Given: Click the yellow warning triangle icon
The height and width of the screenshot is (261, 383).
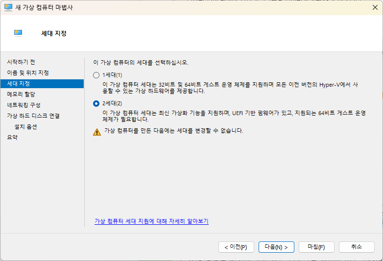Looking at the screenshot, I should tap(97, 132).
